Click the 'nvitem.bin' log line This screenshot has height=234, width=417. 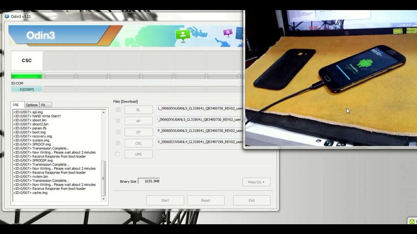point(31,176)
